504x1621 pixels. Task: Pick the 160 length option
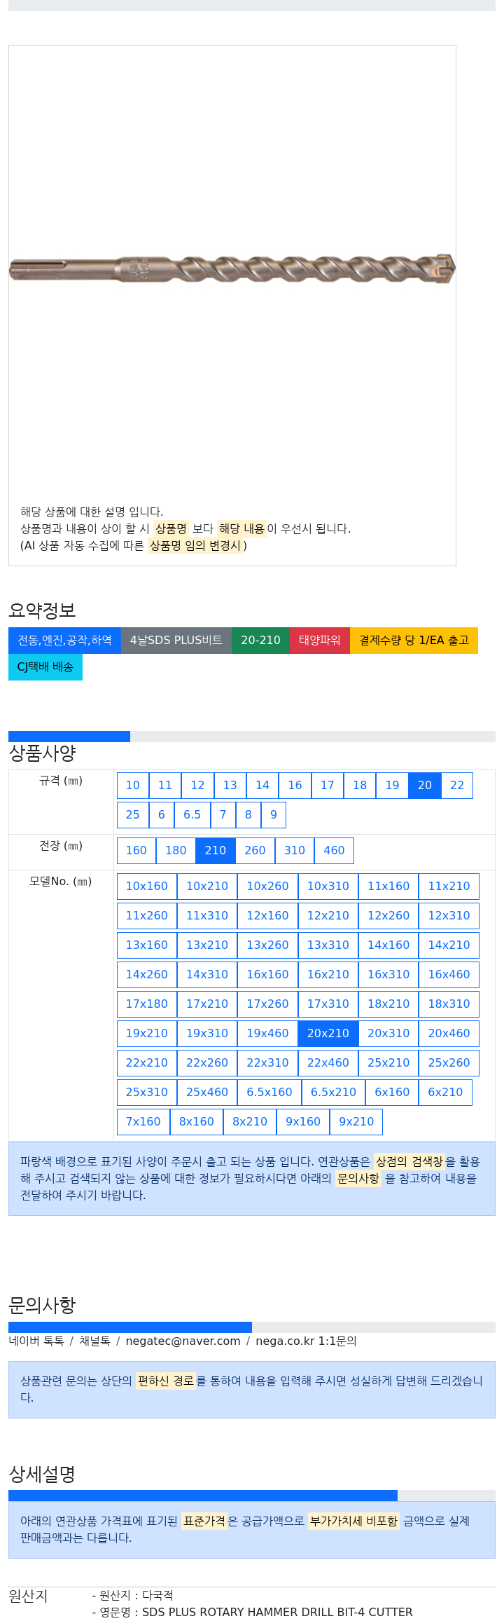click(136, 851)
